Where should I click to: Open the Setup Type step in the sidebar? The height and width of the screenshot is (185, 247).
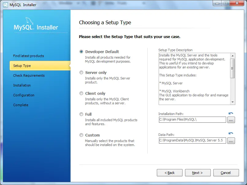[40, 66]
